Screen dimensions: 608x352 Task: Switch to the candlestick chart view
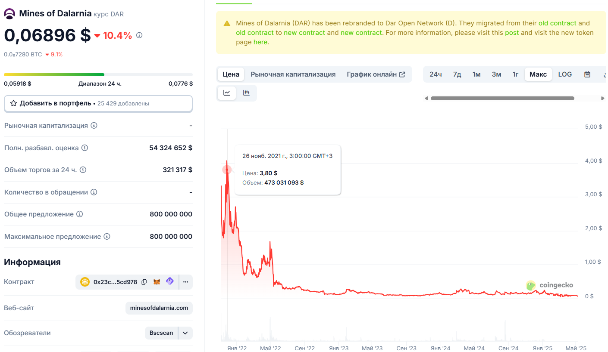pos(246,93)
